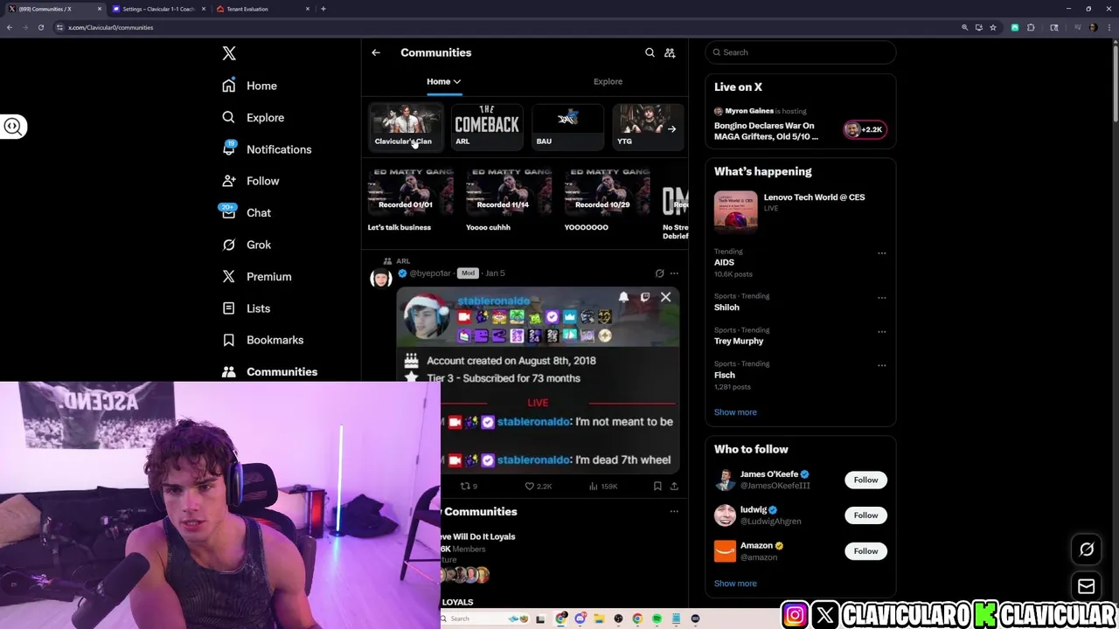Open Spotify from the Windows taskbar
Image resolution: width=1119 pixels, height=629 pixels.
tap(657, 619)
